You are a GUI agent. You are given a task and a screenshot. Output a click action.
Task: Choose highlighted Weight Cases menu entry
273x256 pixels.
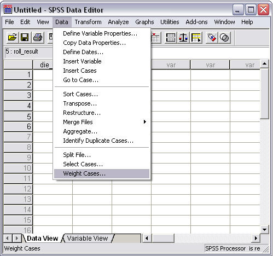(x=102, y=173)
